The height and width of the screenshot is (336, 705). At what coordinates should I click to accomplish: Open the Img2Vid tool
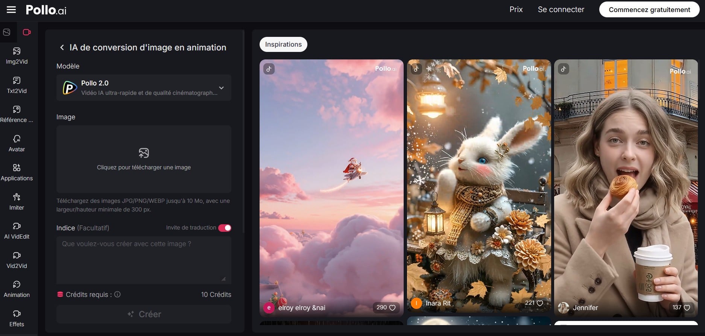click(17, 56)
